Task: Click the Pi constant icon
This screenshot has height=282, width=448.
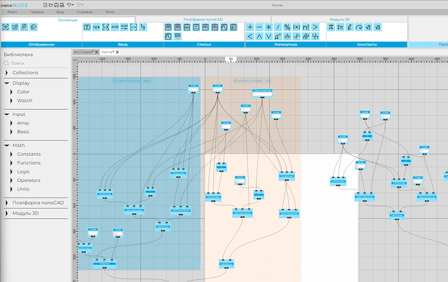Action: tap(330, 27)
